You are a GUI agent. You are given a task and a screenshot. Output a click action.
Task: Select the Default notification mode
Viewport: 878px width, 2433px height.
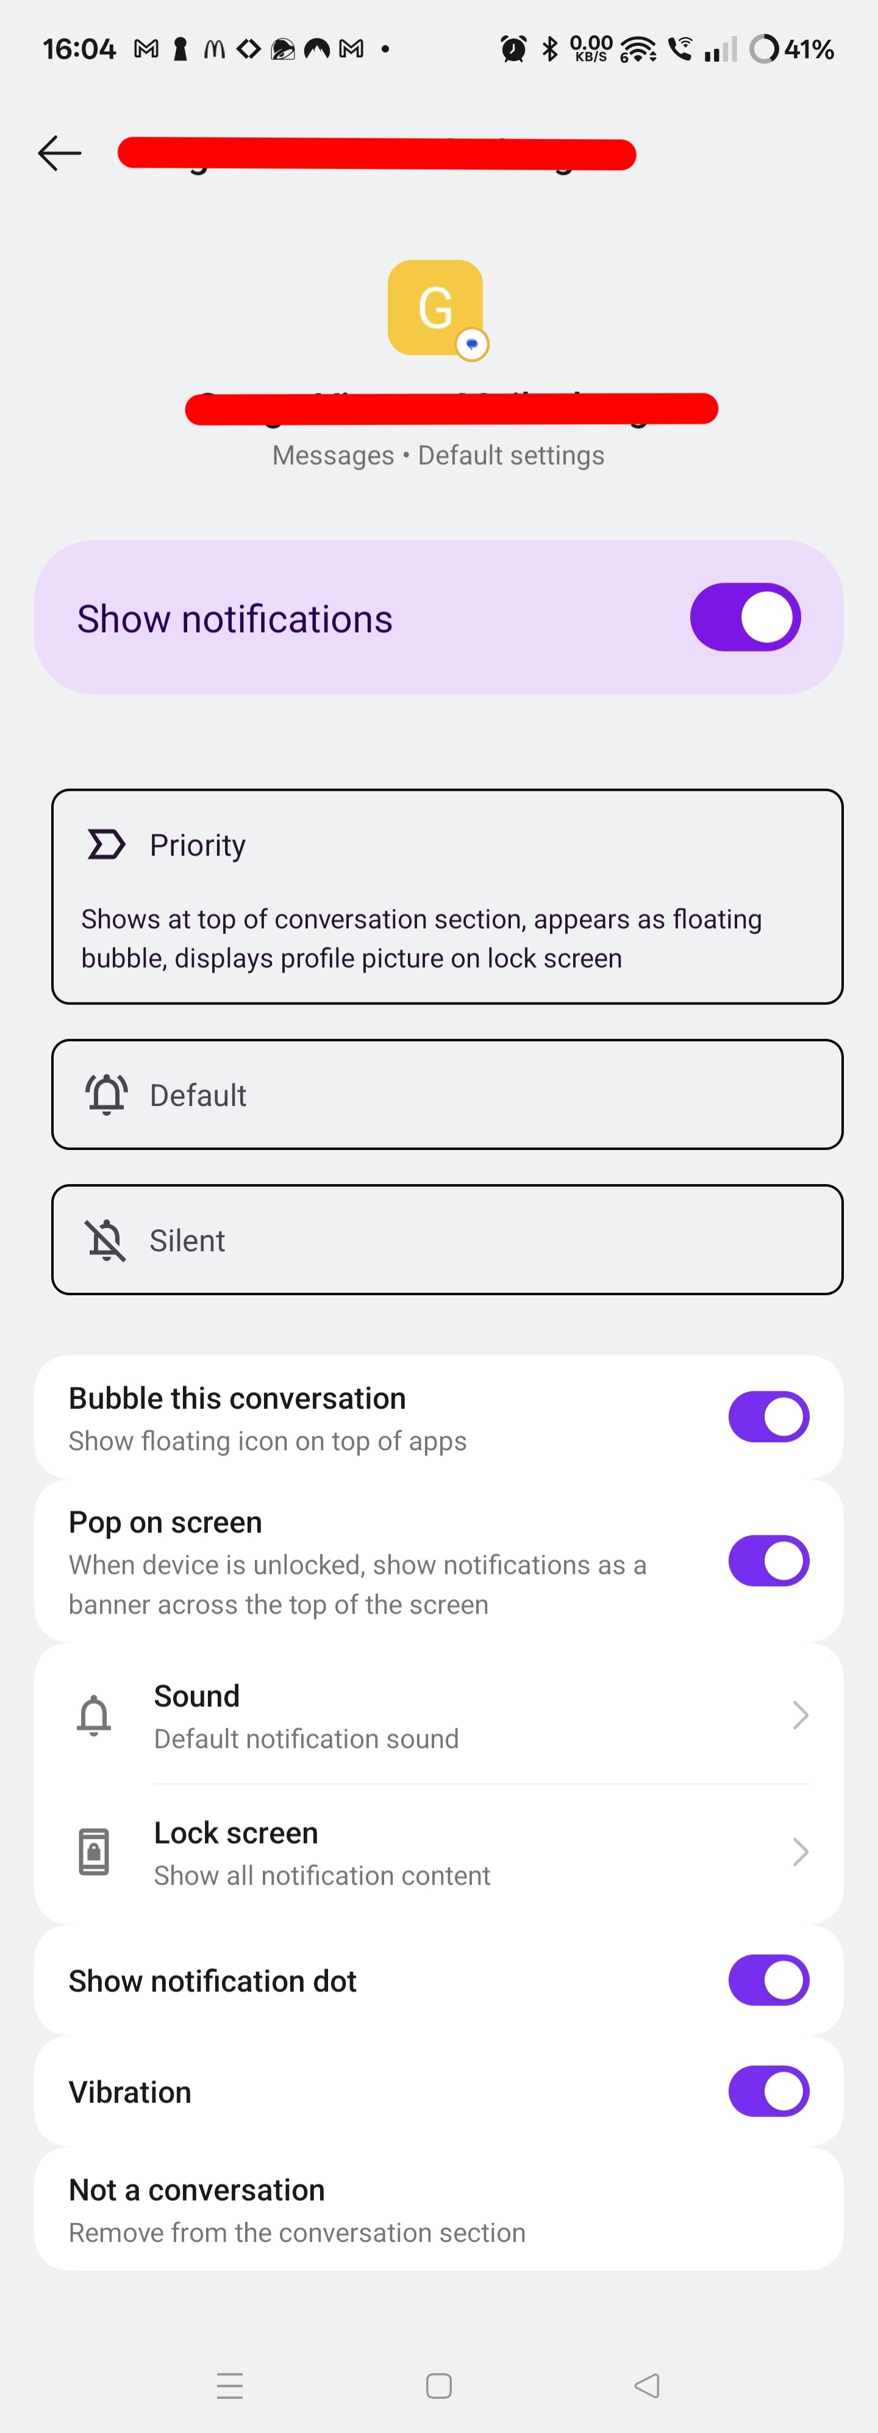pos(446,1094)
